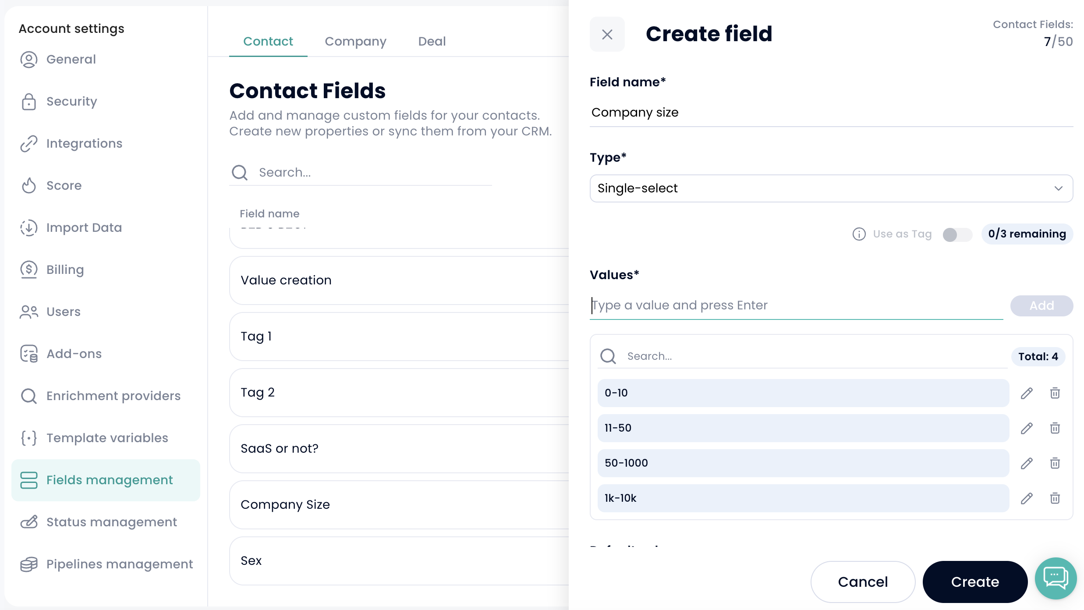Open Pipelines management settings
The image size is (1084, 610).
coord(119,564)
